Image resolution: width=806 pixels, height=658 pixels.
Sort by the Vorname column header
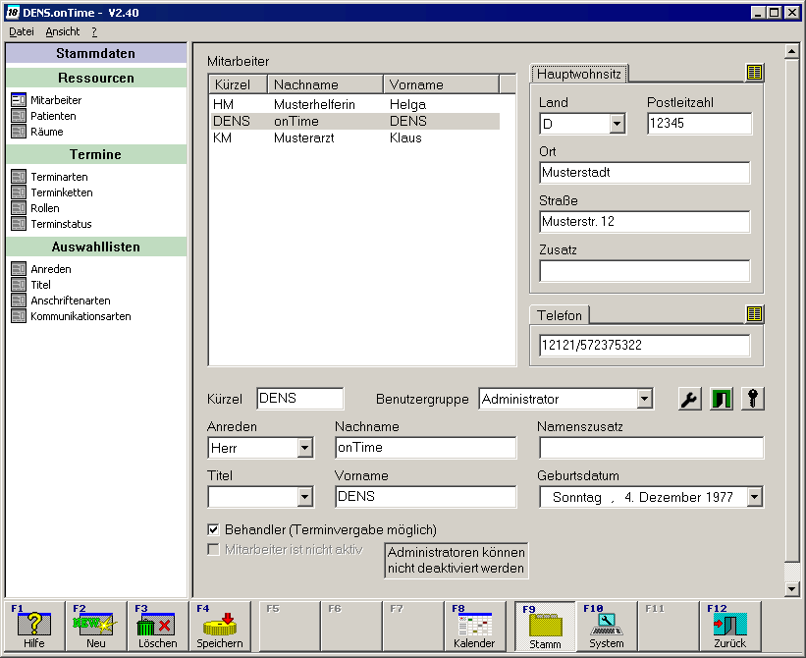pos(441,84)
